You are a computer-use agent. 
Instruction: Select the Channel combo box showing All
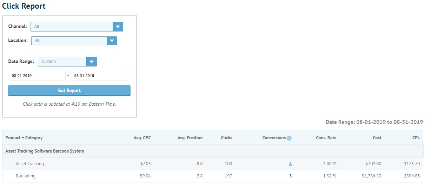click(x=77, y=27)
